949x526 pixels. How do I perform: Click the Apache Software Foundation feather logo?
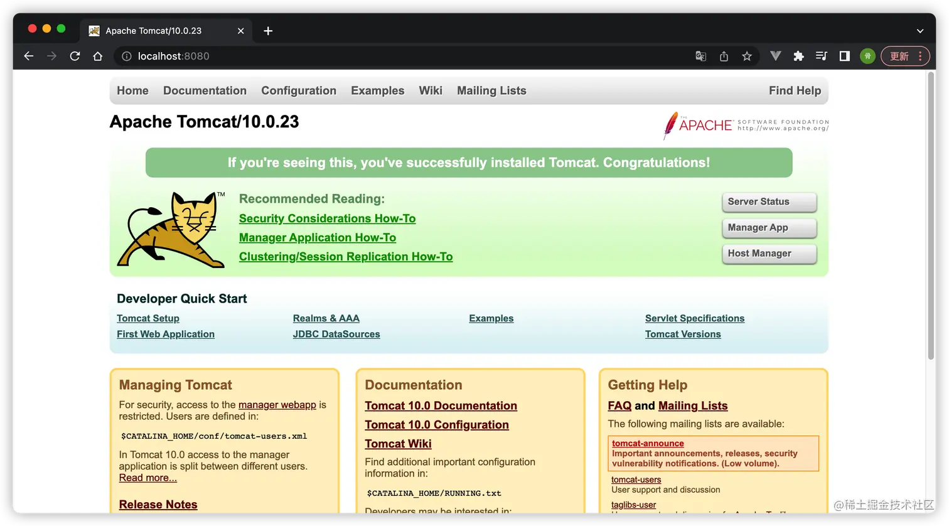pos(746,125)
